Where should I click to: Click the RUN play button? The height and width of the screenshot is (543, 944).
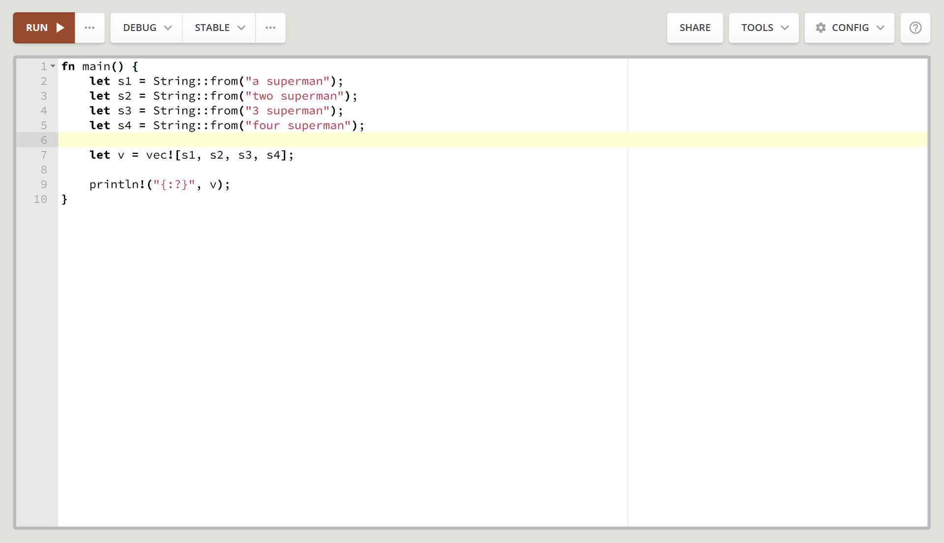(44, 28)
